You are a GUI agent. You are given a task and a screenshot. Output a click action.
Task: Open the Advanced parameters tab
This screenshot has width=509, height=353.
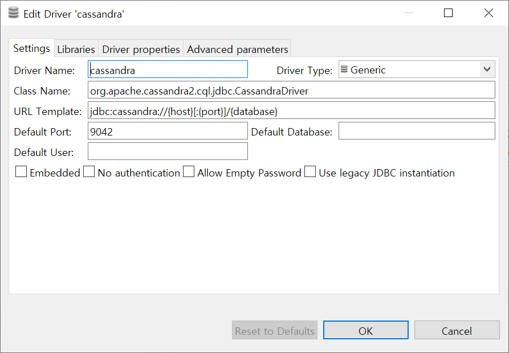coord(237,49)
